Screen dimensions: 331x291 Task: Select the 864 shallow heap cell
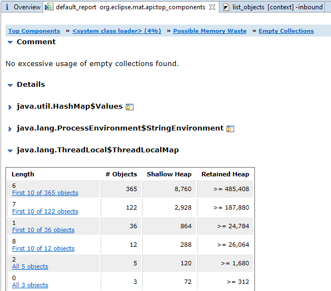pos(169,226)
